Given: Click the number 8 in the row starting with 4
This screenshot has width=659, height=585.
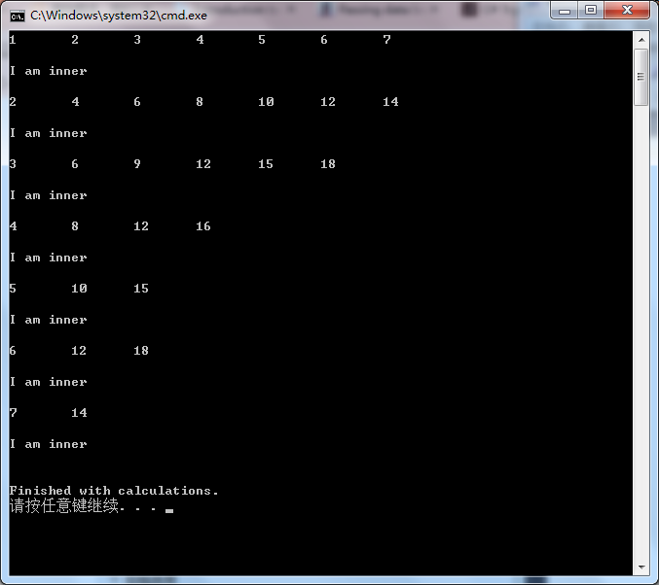Looking at the screenshot, I should (75, 226).
